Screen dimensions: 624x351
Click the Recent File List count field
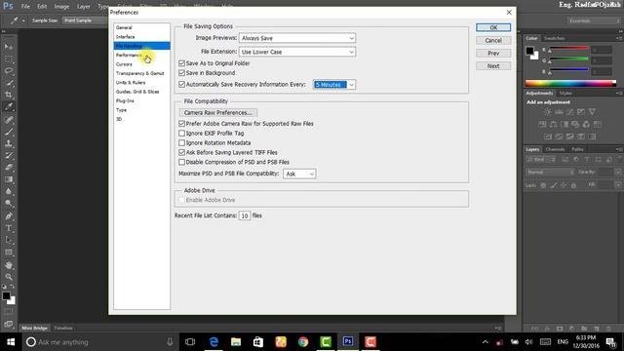click(245, 215)
